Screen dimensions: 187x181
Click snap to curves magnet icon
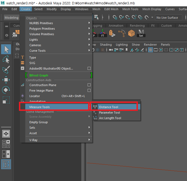[x=121, y=18]
